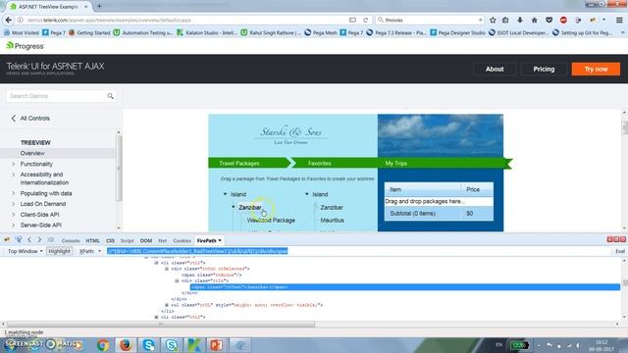Click the red Adblock toolbar icon
The width and height of the screenshot is (628, 353).
pyautogui.click(x=563, y=20)
